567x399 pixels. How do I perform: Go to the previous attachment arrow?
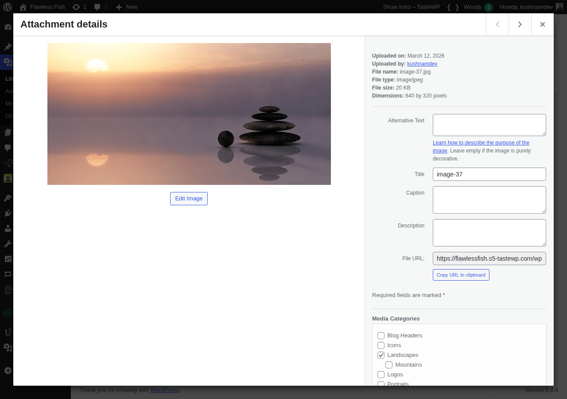[497, 24]
